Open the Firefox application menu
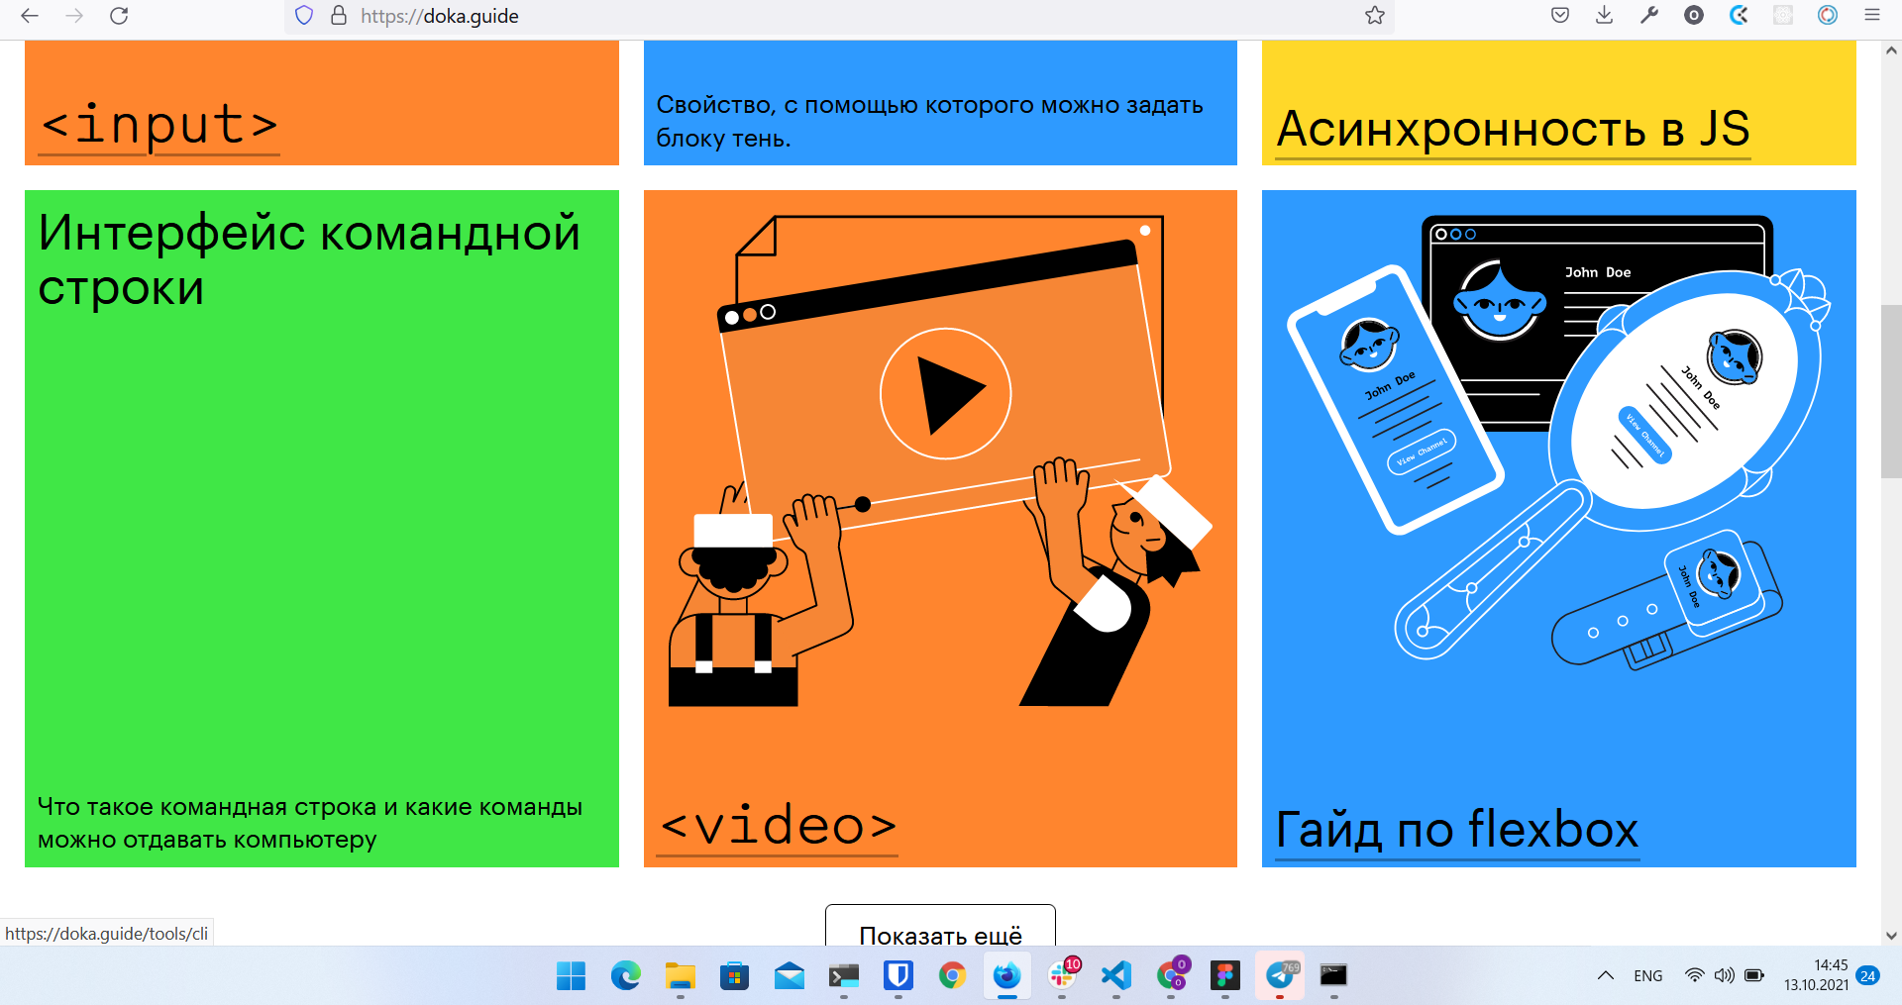This screenshot has width=1902, height=1005. 1872,16
